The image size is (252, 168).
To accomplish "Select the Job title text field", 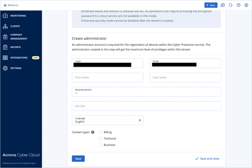I will (x=146, y=106).
